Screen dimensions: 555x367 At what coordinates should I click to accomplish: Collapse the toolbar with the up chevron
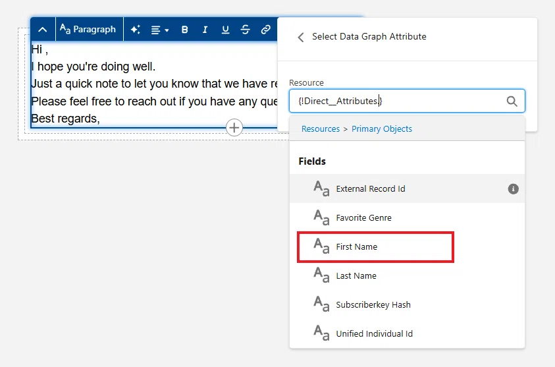[x=43, y=30]
